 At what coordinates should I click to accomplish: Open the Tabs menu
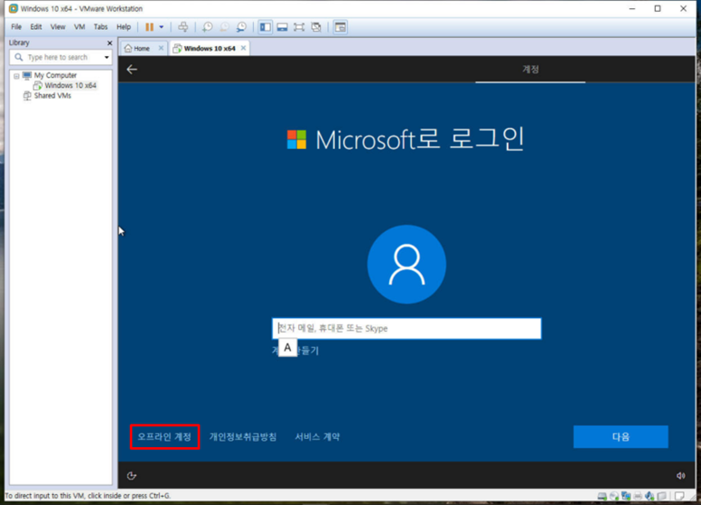[101, 27]
